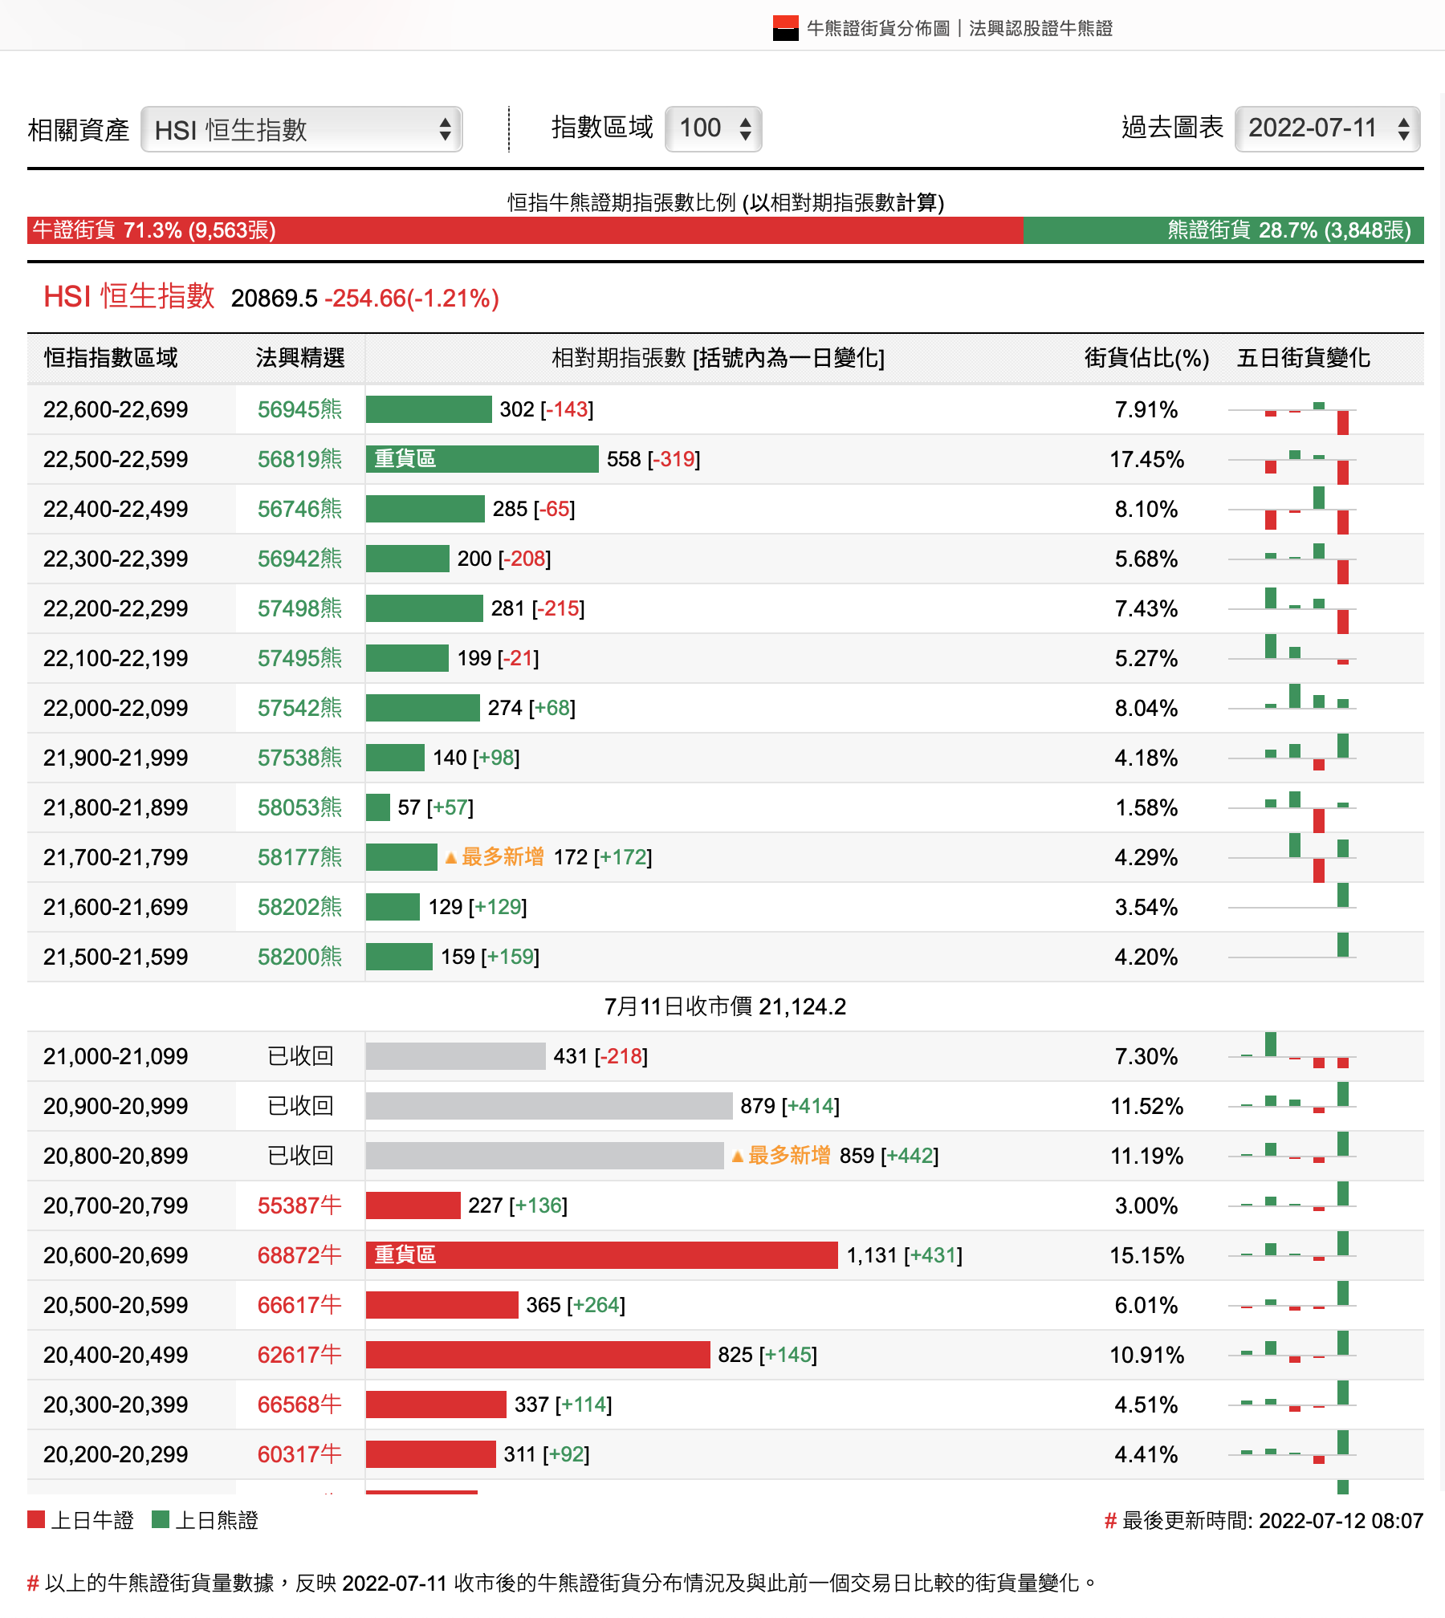
Task: Open bear warrant 56746熊 link
Action: pyautogui.click(x=299, y=509)
